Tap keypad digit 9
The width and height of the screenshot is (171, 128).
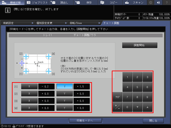pyautogui.click(x=147, y=97)
